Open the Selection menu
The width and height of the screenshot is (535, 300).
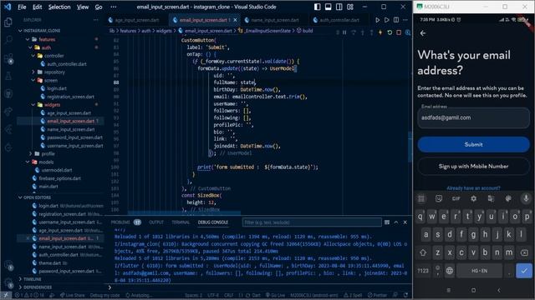pyautogui.click(x=59, y=7)
